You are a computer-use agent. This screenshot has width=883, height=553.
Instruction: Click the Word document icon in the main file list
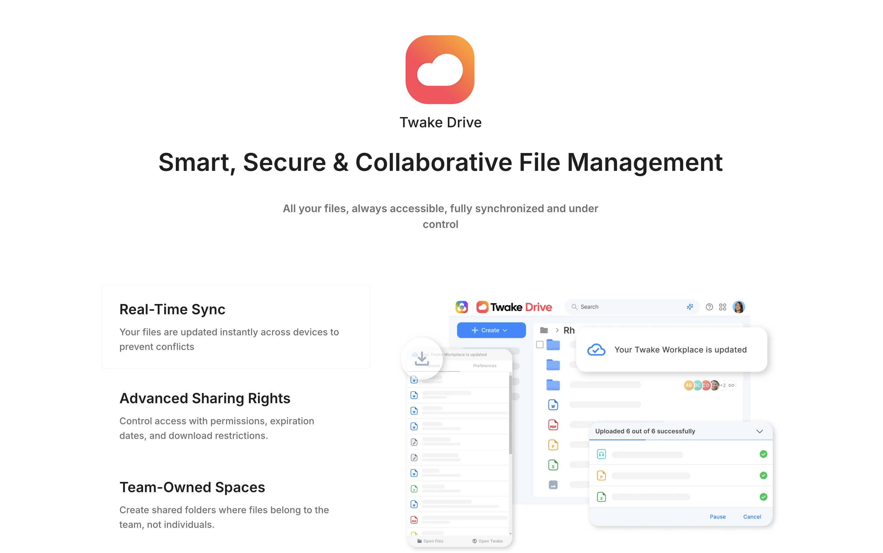[553, 405]
